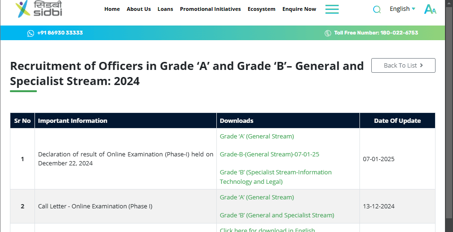453x232 pixels.
Task: Click the WhatsApp number +91 86930 33333
Action: click(x=60, y=33)
